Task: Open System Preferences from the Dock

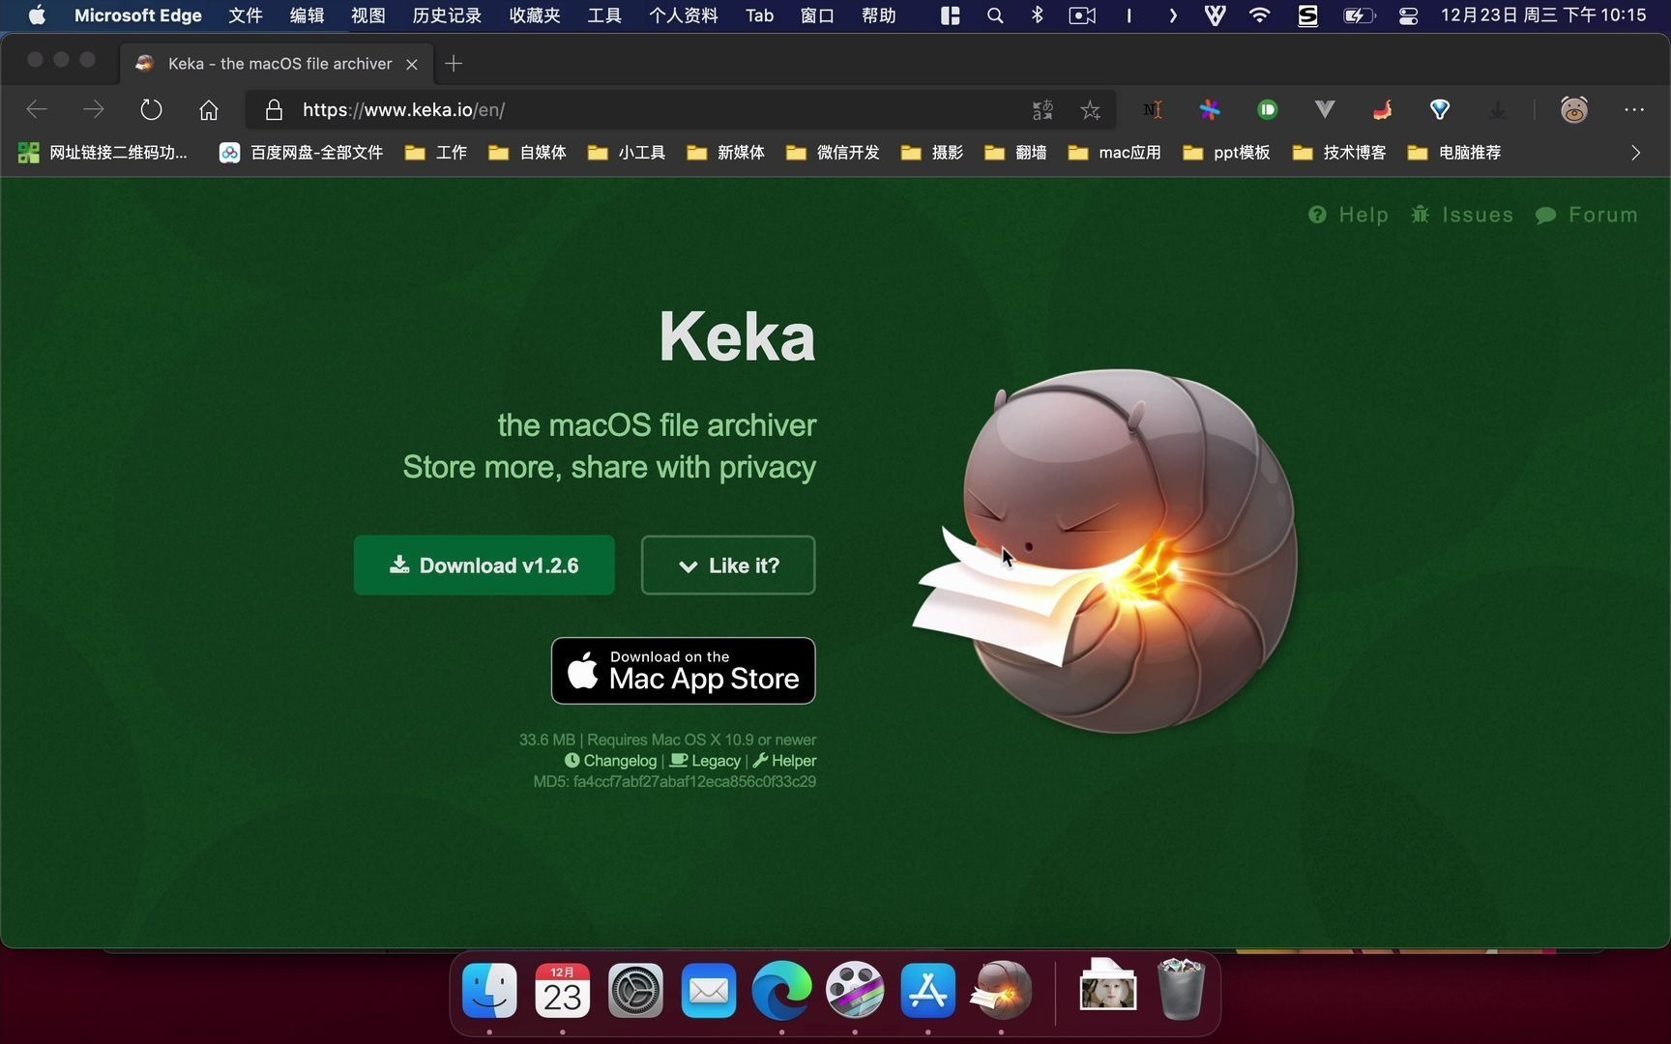Action: pos(635,991)
